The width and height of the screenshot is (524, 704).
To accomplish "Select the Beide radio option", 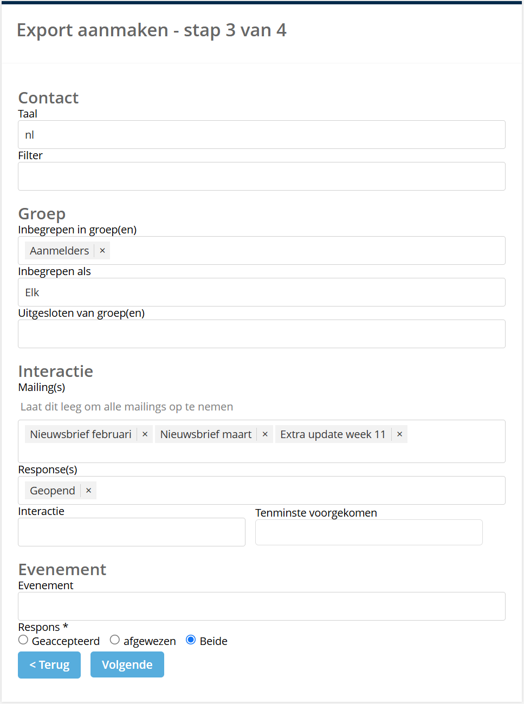I will [x=191, y=640].
